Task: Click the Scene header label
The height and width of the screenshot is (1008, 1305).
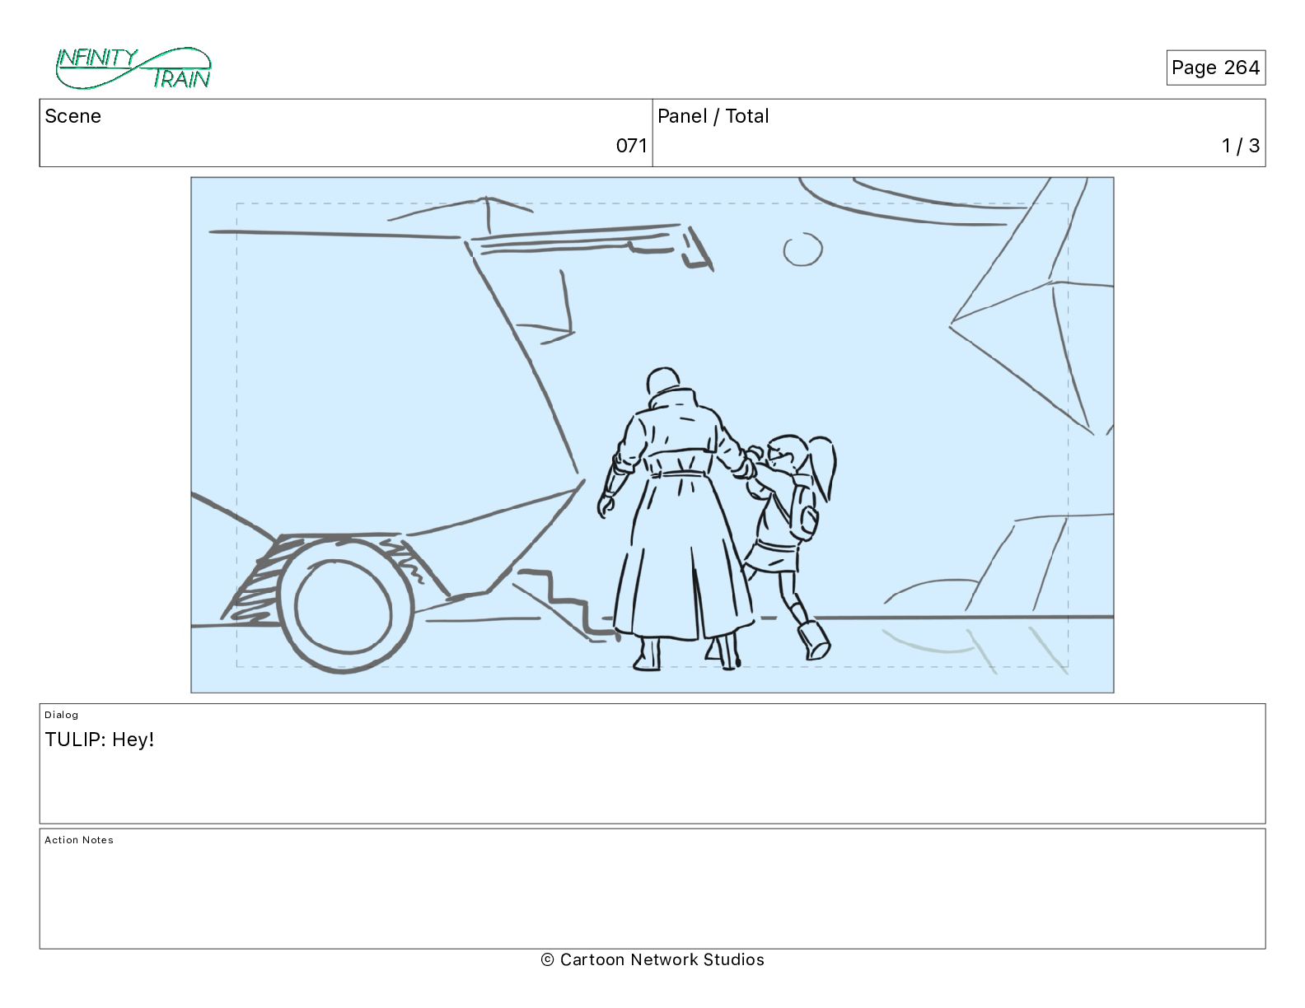Action: pos(73,116)
